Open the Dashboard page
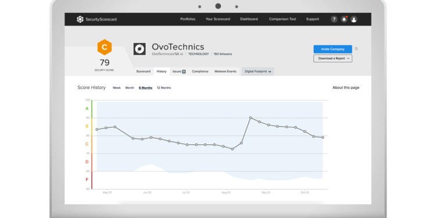Screen dimensions: 436x218 pyautogui.click(x=249, y=19)
